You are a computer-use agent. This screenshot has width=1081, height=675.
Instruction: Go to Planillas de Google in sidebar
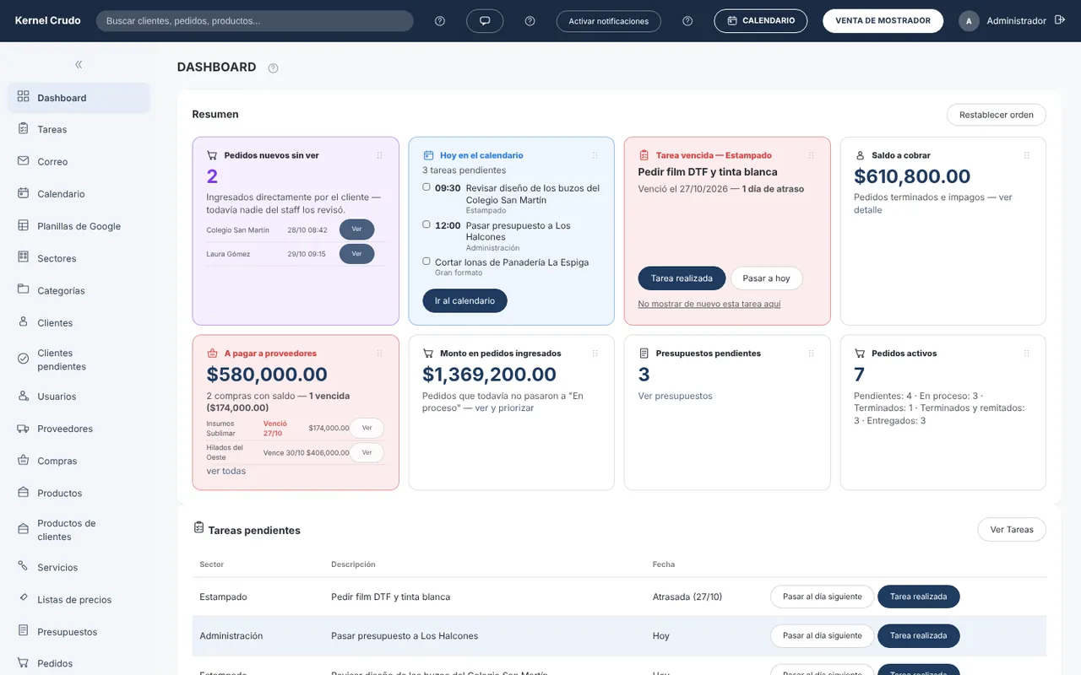79,226
